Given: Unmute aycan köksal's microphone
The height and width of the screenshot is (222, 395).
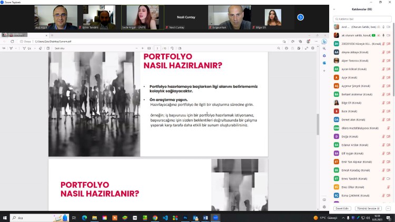Looking at the screenshot, I should (x=383, y=69).
